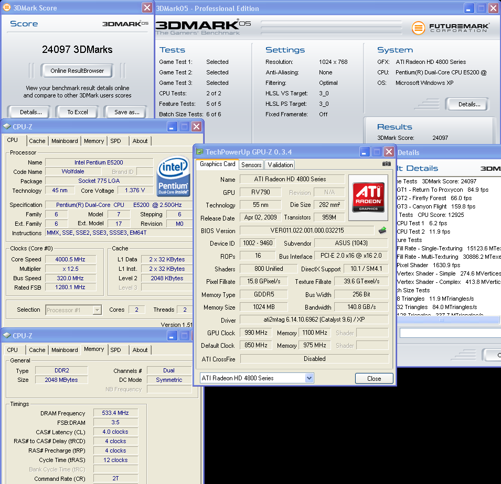
Task: Select the Graphics Card tab in GPU-Z
Action: coord(217,163)
